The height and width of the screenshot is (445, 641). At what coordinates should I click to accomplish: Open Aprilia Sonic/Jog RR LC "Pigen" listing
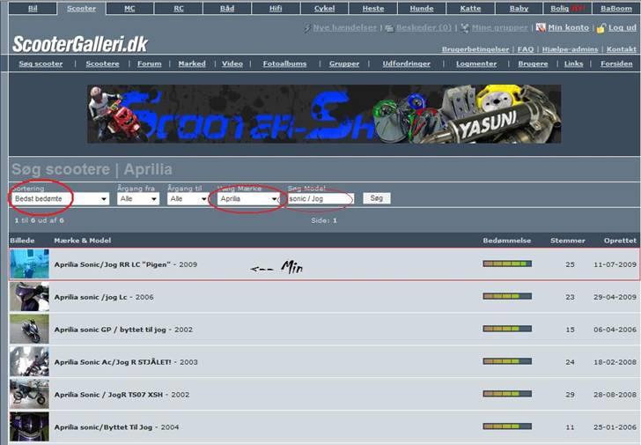(112, 264)
